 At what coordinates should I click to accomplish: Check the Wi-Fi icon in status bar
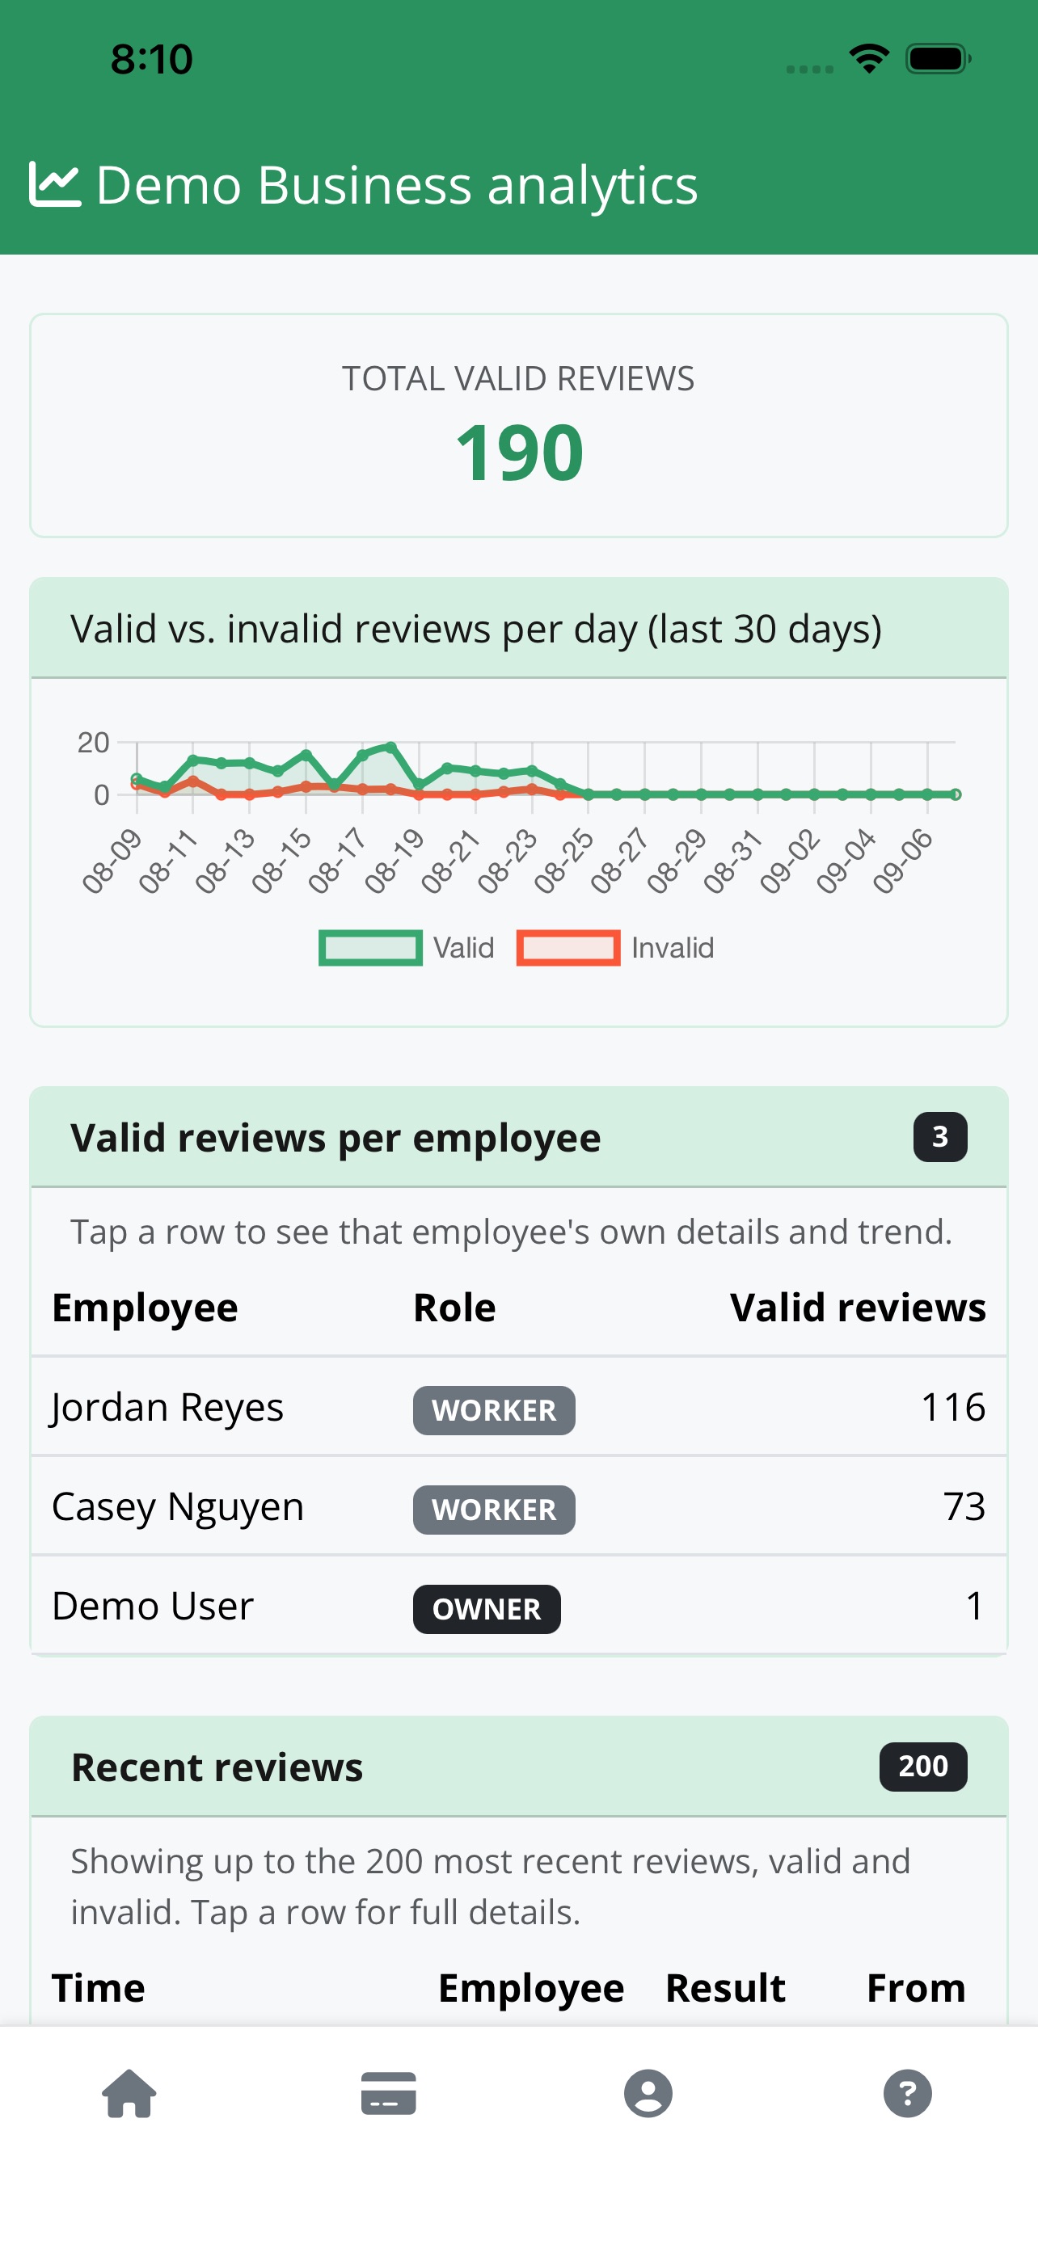click(869, 59)
